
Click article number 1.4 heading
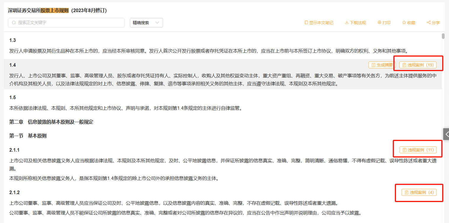(12, 65)
